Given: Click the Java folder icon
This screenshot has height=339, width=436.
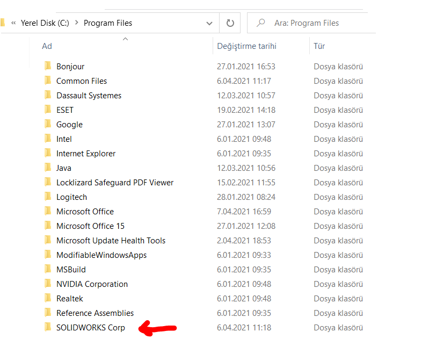Looking at the screenshot, I should [48, 168].
